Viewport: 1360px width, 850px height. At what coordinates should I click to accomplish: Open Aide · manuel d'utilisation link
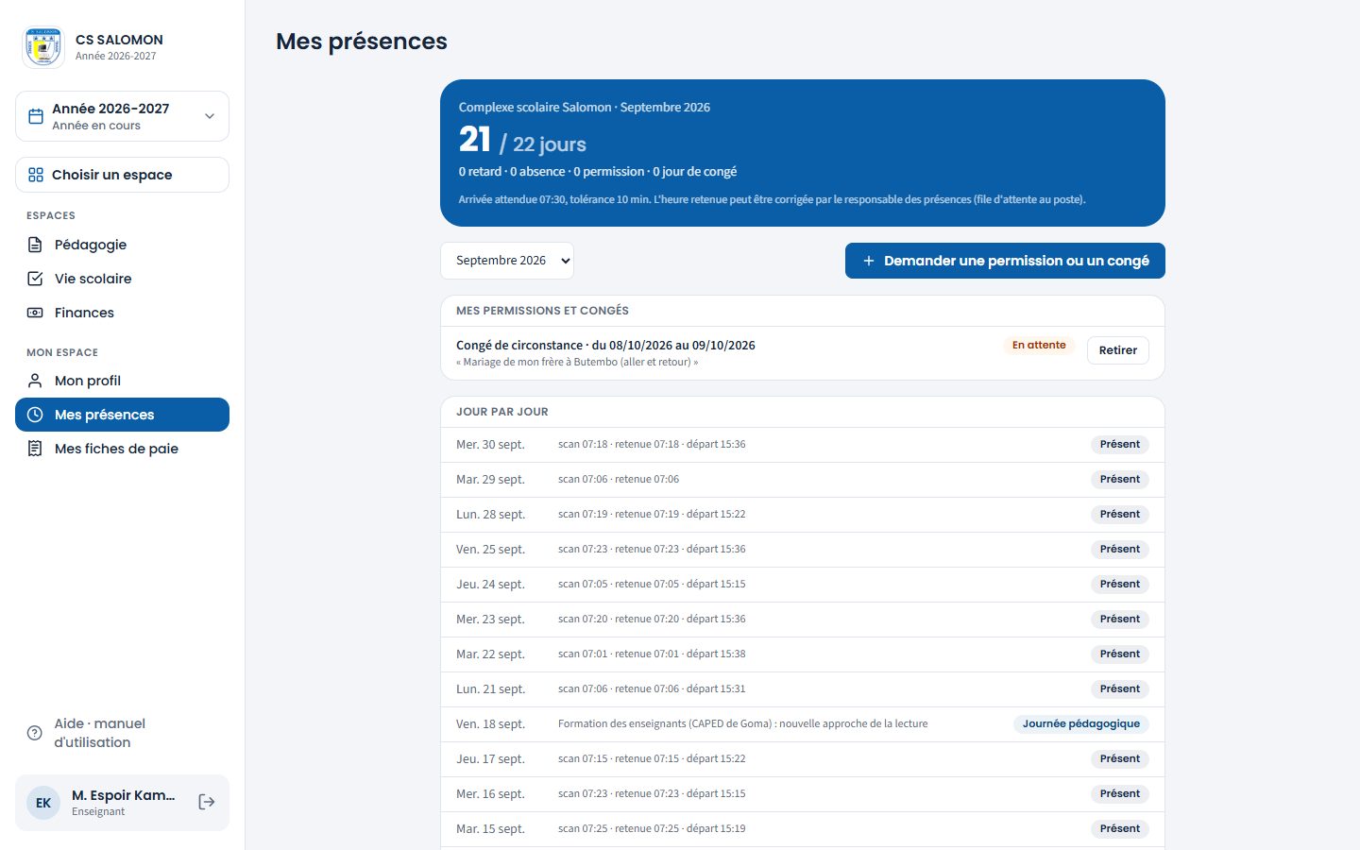click(x=122, y=733)
